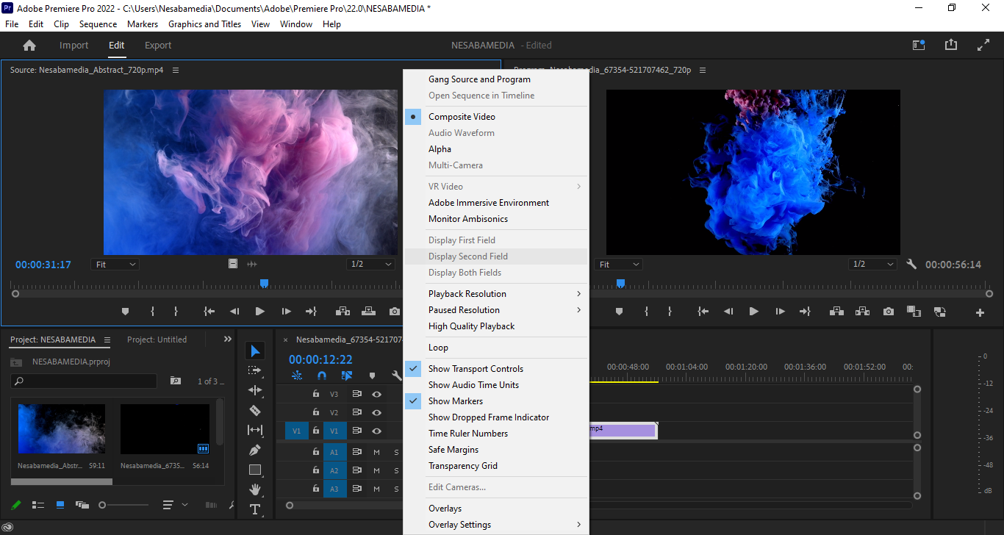This screenshot has width=1004, height=535.
Task: Select the Razor tool in the toolbox
Action: pyautogui.click(x=255, y=410)
